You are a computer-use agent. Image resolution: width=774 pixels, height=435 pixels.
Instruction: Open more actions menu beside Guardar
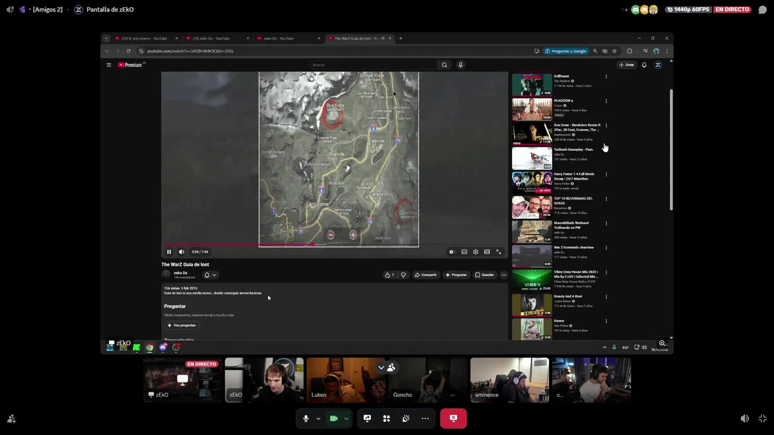pyautogui.click(x=504, y=275)
